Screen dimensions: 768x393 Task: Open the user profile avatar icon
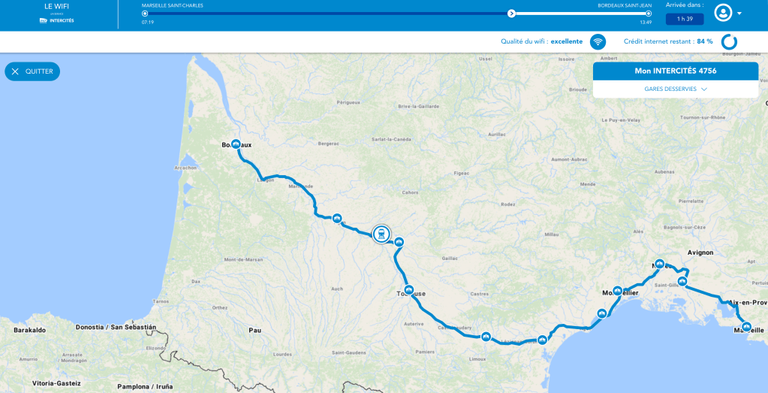(x=723, y=14)
